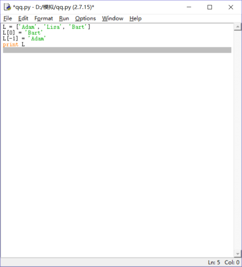
Task: Maximize the qq.py editor window
Action: (x=210, y=7)
